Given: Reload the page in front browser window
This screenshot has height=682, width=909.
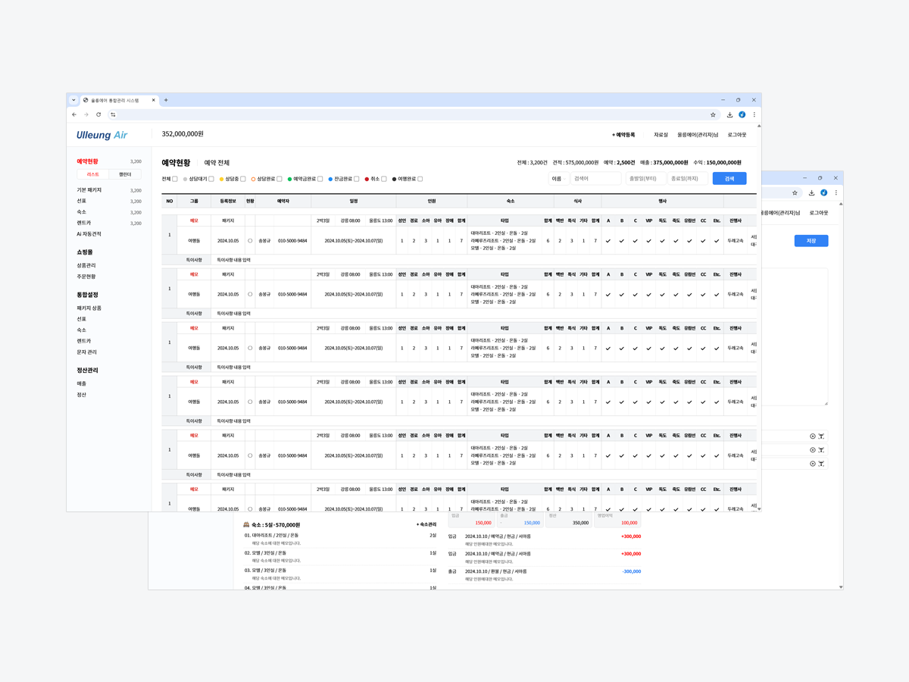Looking at the screenshot, I should (x=98, y=114).
